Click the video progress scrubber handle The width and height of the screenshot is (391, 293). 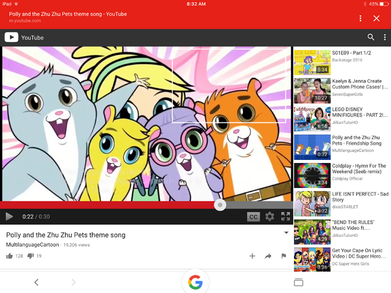tap(220, 205)
